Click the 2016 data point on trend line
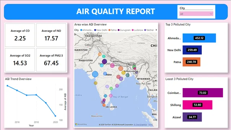 tap(17, 90)
